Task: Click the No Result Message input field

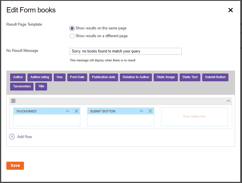Action: coord(125,51)
